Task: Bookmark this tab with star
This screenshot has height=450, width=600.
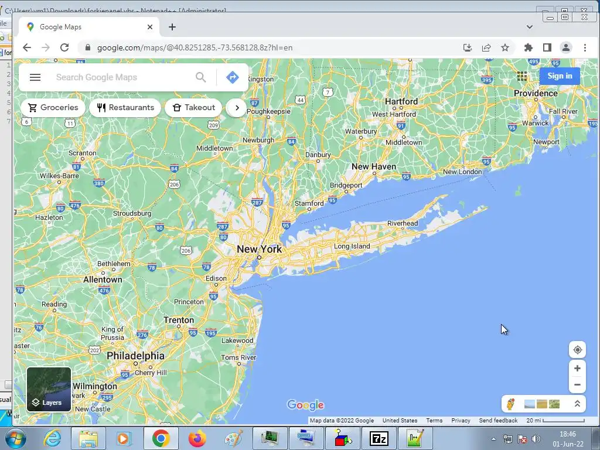Action: pyautogui.click(x=505, y=47)
